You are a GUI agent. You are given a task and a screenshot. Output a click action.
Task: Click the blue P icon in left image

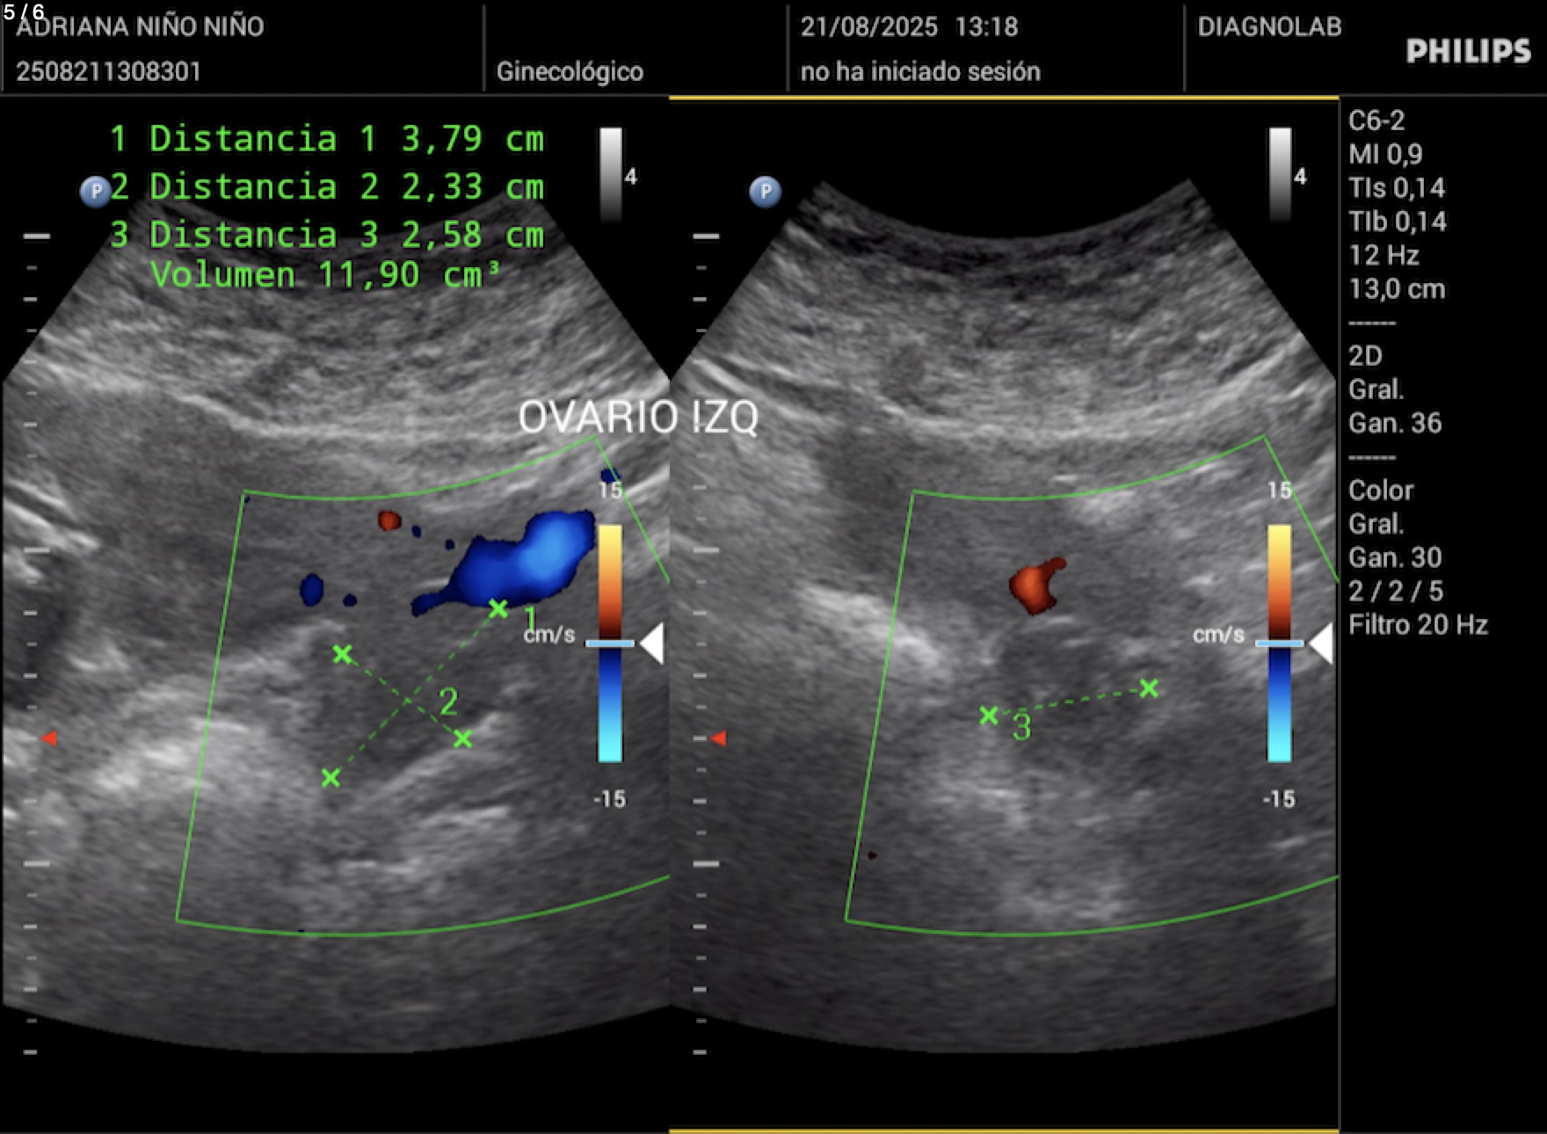(95, 191)
